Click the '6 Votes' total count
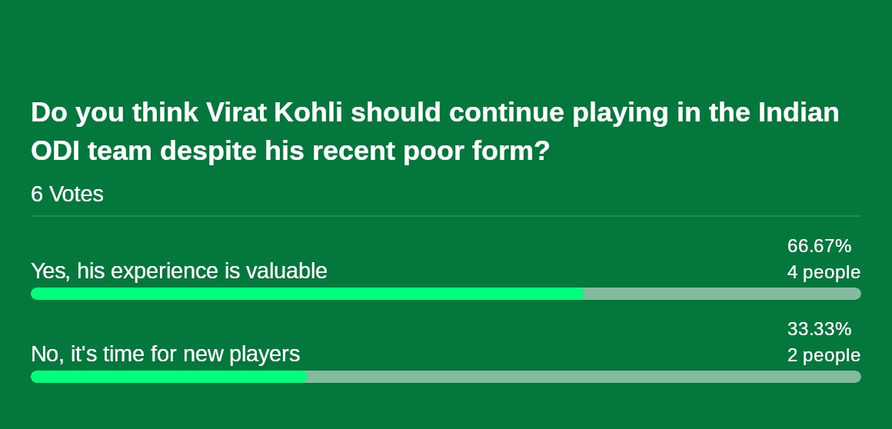 (67, 195)
